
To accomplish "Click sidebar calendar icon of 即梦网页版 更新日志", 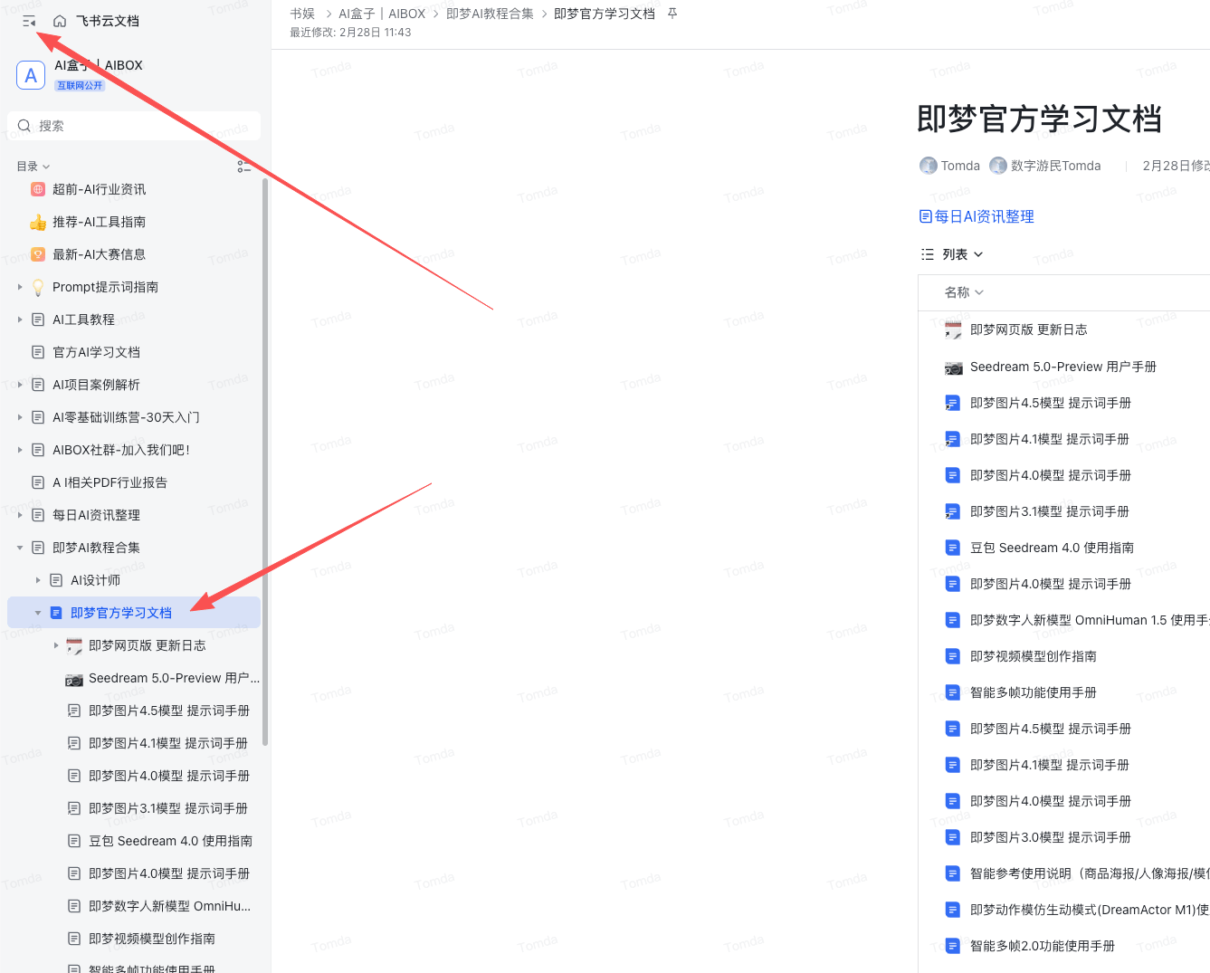I will point(74,645).
